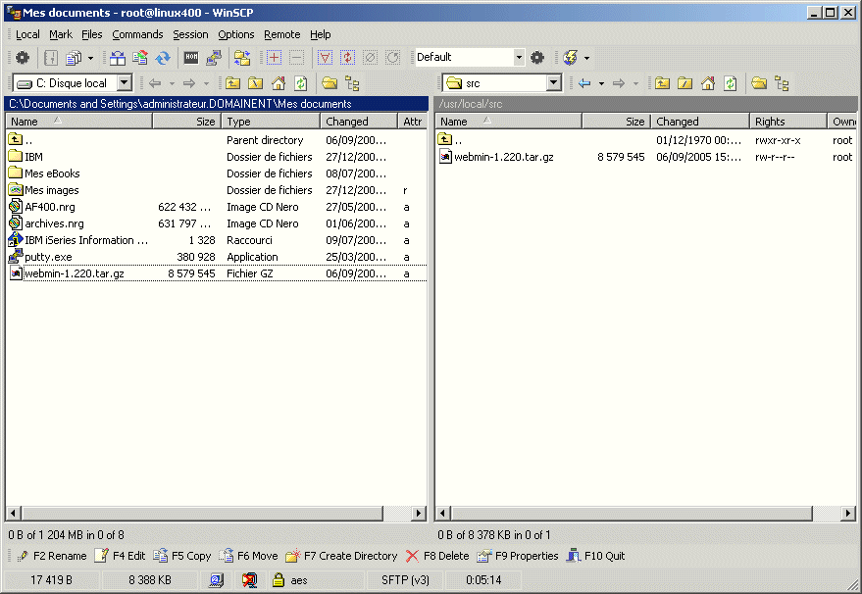Sort local panel by Size column header
862x594 pixels.
186,122
